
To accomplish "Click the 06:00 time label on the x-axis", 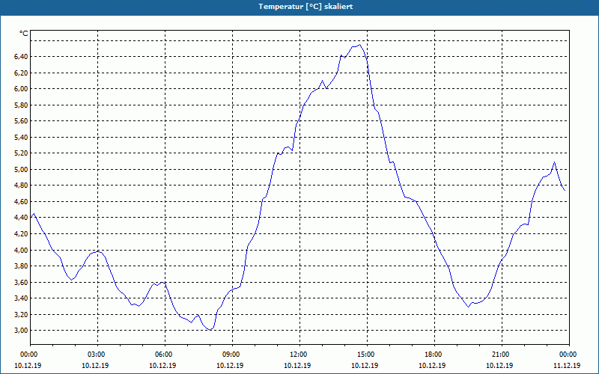I will [165, 355].
